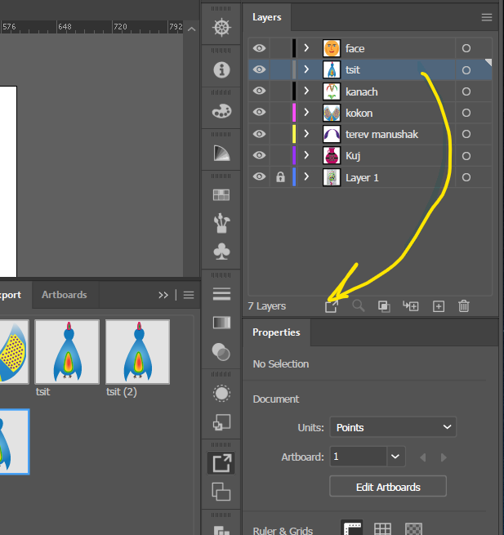
Task: Show grid icon under Ruler & Grids
Action: click(x=382, y=529)
